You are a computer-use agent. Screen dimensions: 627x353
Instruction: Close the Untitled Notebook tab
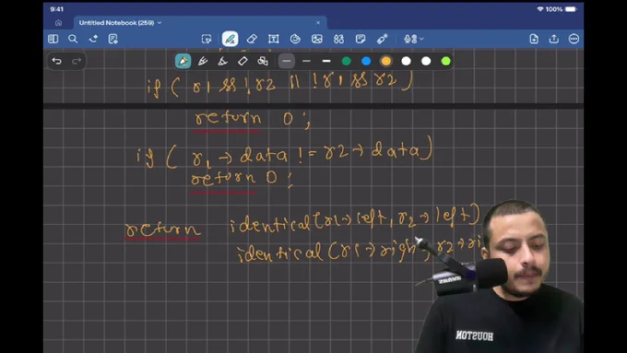tap(318, 23)
